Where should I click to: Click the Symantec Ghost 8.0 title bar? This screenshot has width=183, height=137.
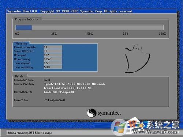pos(91,11)
